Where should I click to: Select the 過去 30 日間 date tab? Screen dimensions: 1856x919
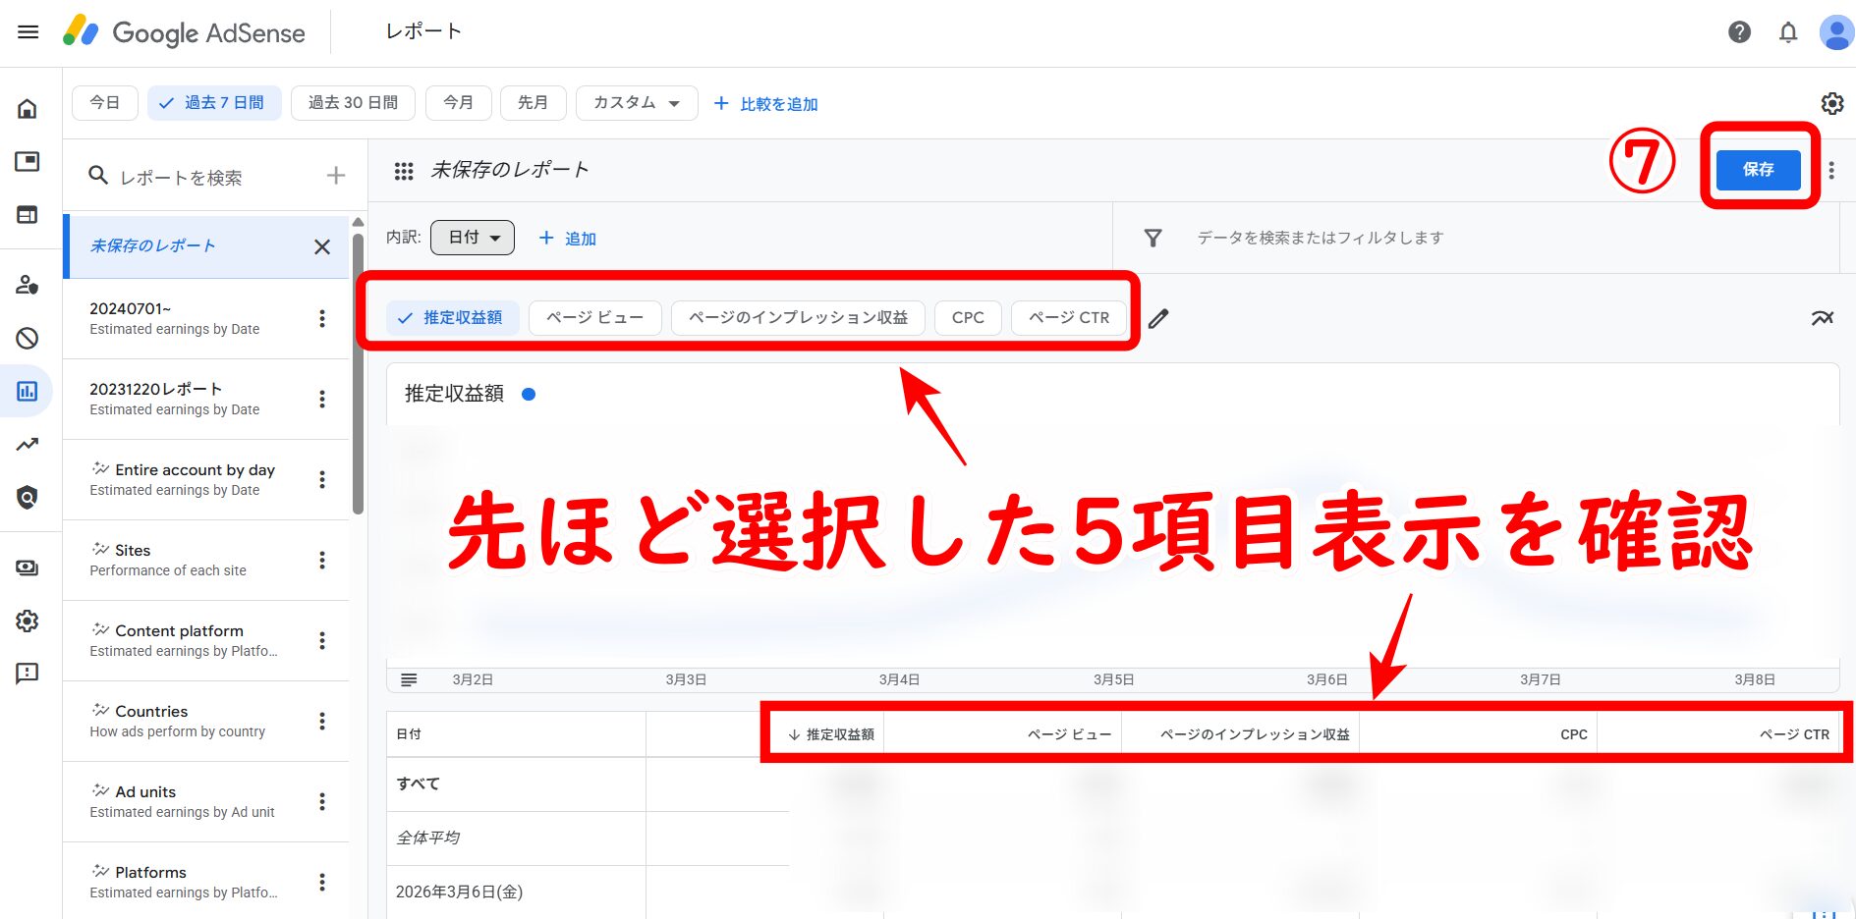[x=353, y=103]
